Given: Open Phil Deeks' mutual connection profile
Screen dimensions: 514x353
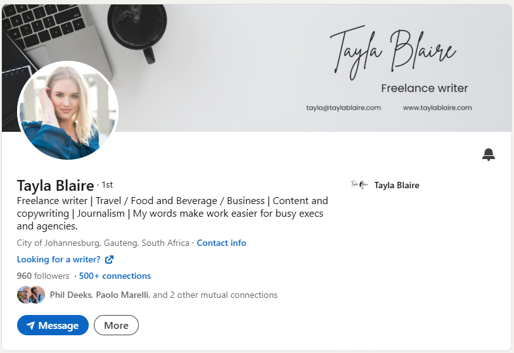Looking at the screenshot, I should pos(70,295).
